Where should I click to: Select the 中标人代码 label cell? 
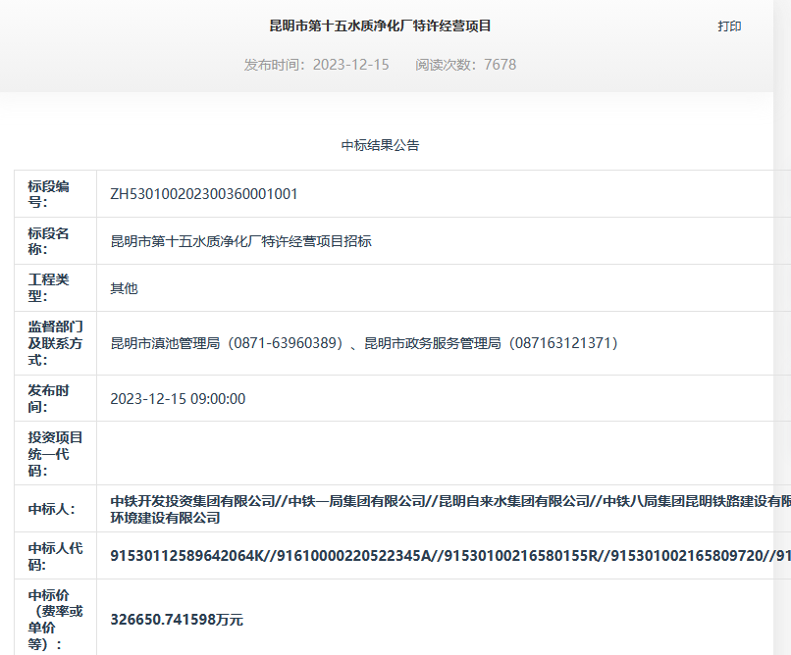coord(55,556)
